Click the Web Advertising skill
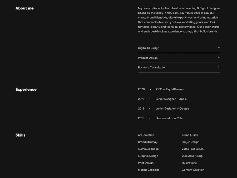This screenshot has height=178, width=237. (192, 156)
